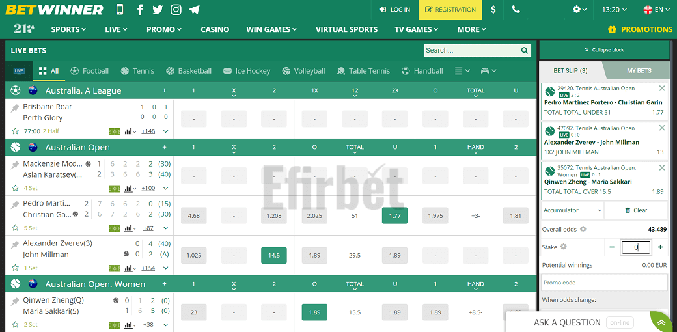Open +148 more markets link

click(x=148, y=131)
